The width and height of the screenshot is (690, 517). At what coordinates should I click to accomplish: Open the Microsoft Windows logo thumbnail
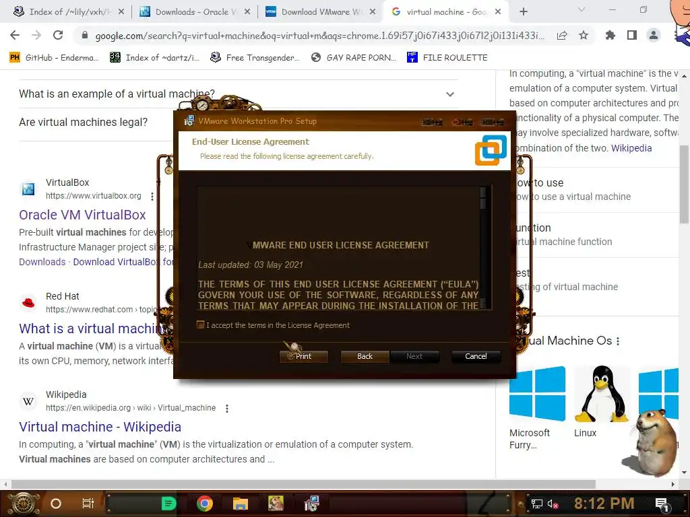pyautogui.click(x=537, y=393)
